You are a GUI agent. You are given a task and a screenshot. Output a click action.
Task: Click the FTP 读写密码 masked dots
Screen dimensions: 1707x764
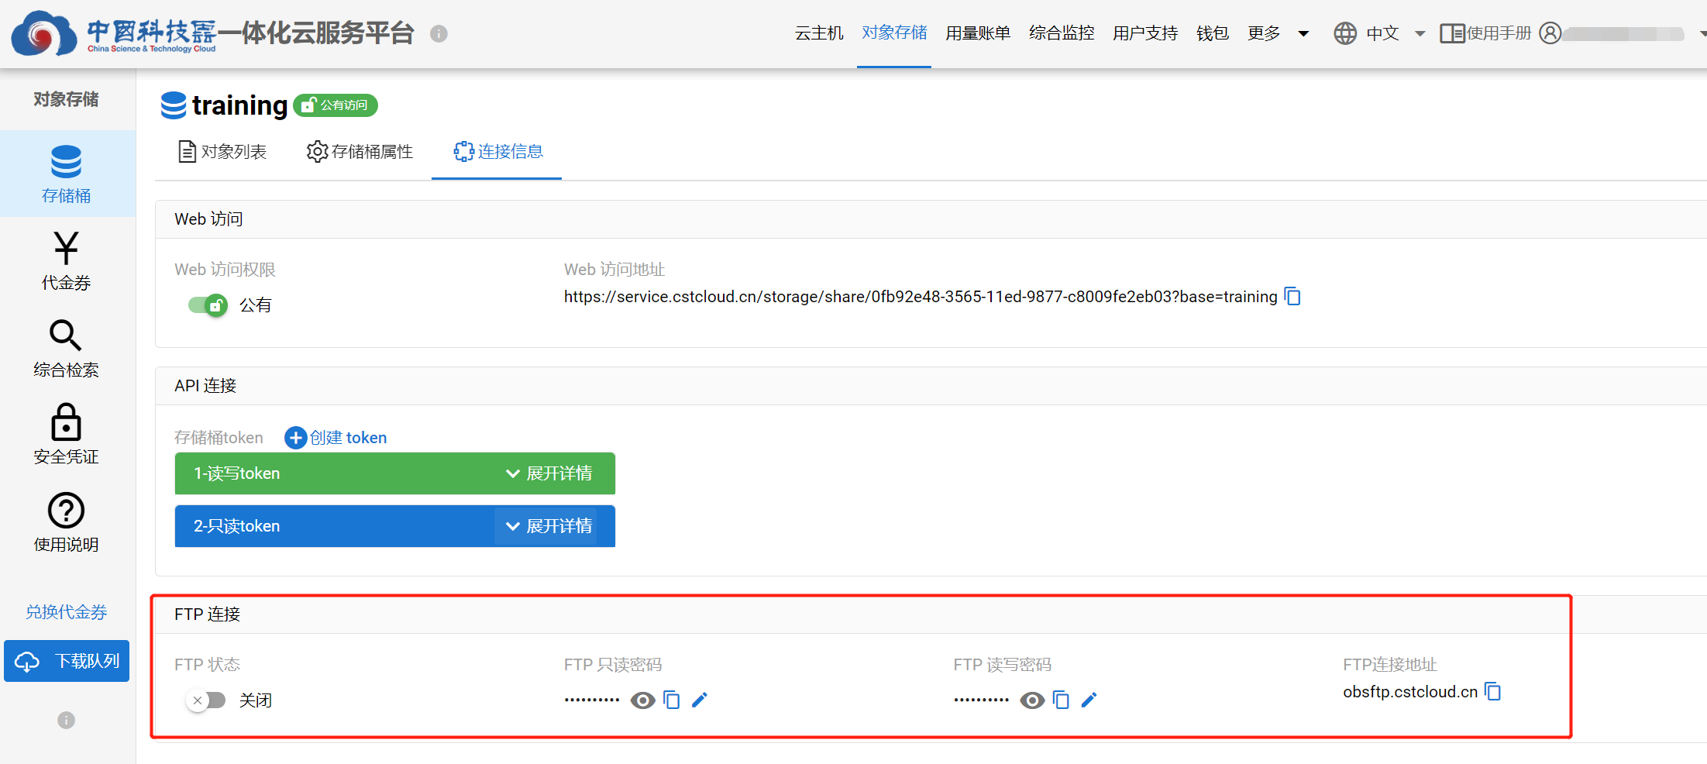(x=981, y=700)
